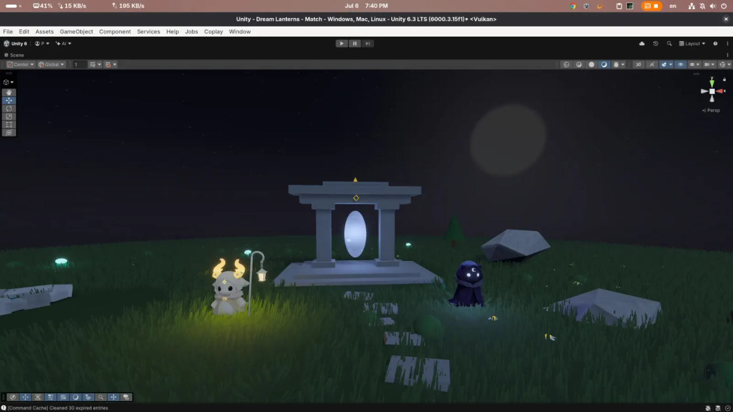Image resolution: width=733 pixels, height=412 pixels.
Task: Select the Rotate tool
Action: (x=9, y=108)
